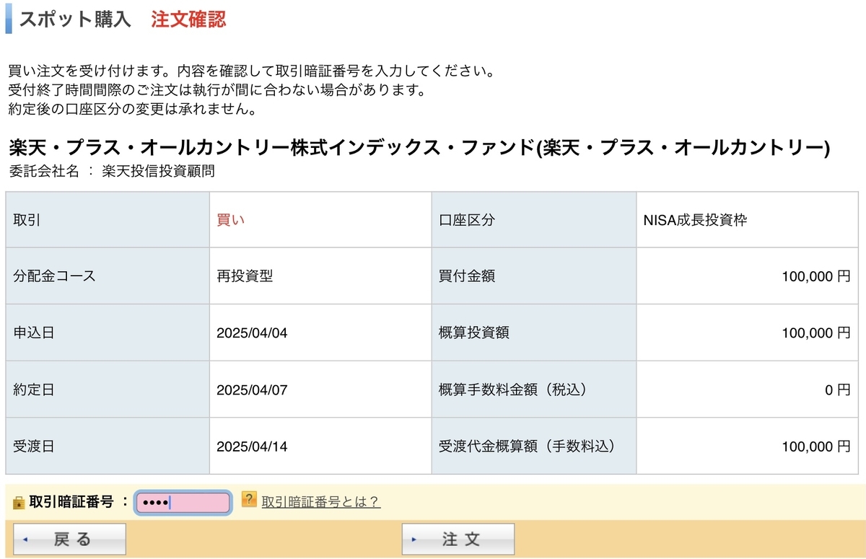Click the notice 約定後の口座区分の変更は承れません
Viewport: 866px width, 559px height.
click(x=132, y=110)
